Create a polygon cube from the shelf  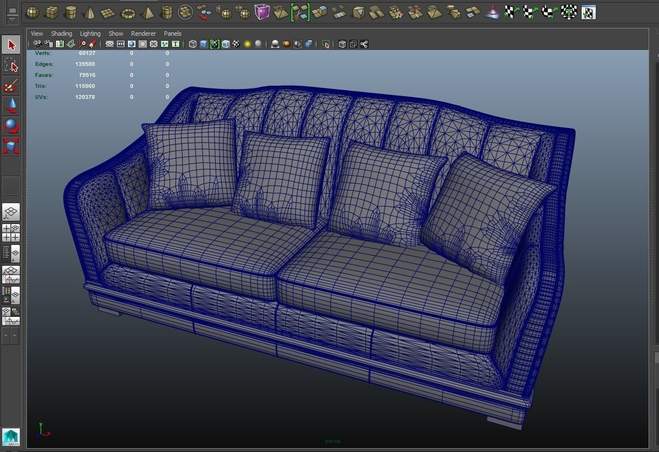pyautogui.click(x=52, y=12)
